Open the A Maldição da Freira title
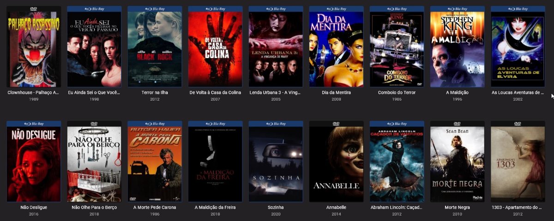 click(215, 208)
